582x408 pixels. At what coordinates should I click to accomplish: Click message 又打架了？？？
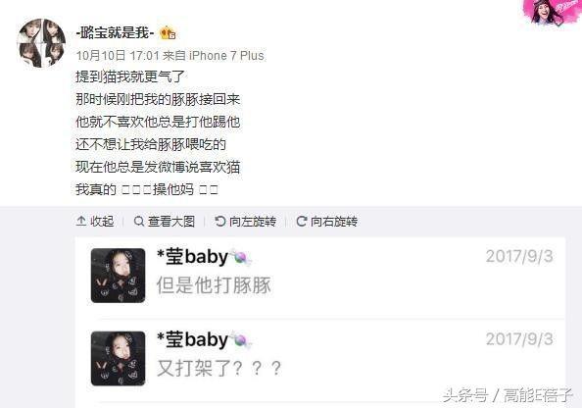point(219,368)
